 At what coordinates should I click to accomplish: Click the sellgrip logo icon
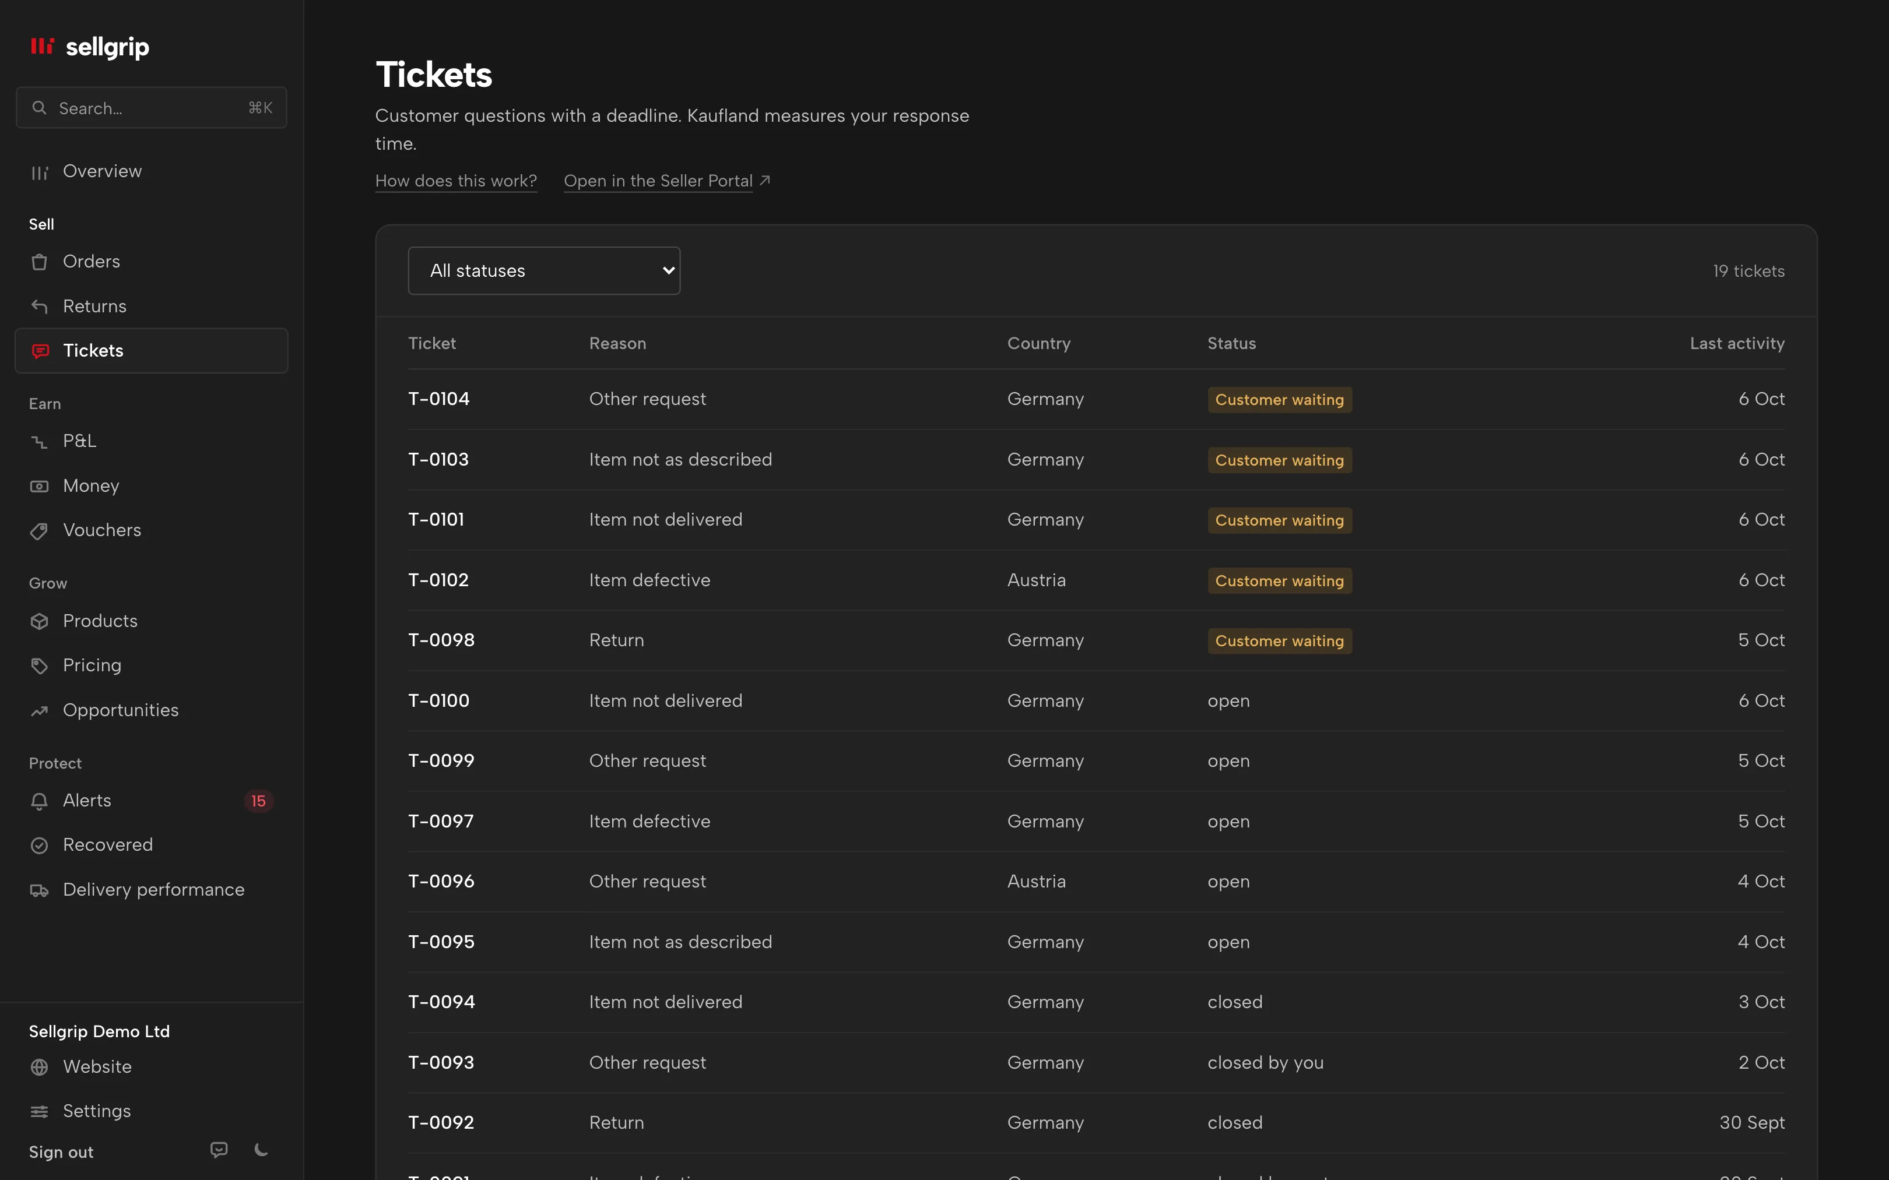point(42,46)
